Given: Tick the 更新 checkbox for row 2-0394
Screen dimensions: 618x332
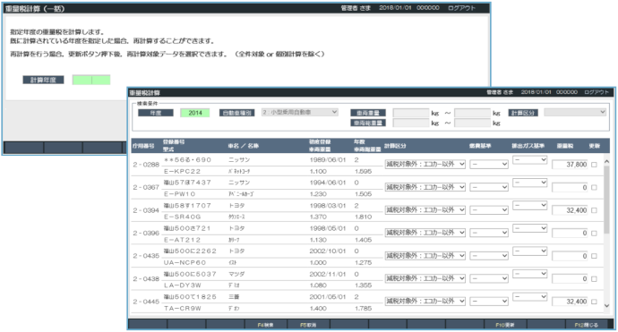Looking at the screenshot, I should click(594, 210).
